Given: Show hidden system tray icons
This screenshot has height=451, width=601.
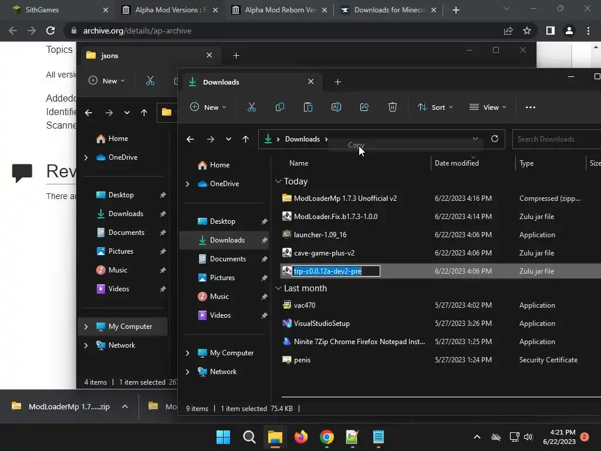Looking at the screenshot, I should (477, 437).
